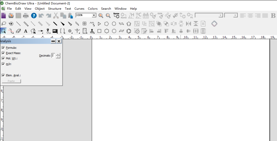Open the font size dropdown
277x141 pixels.
point(235,15)
